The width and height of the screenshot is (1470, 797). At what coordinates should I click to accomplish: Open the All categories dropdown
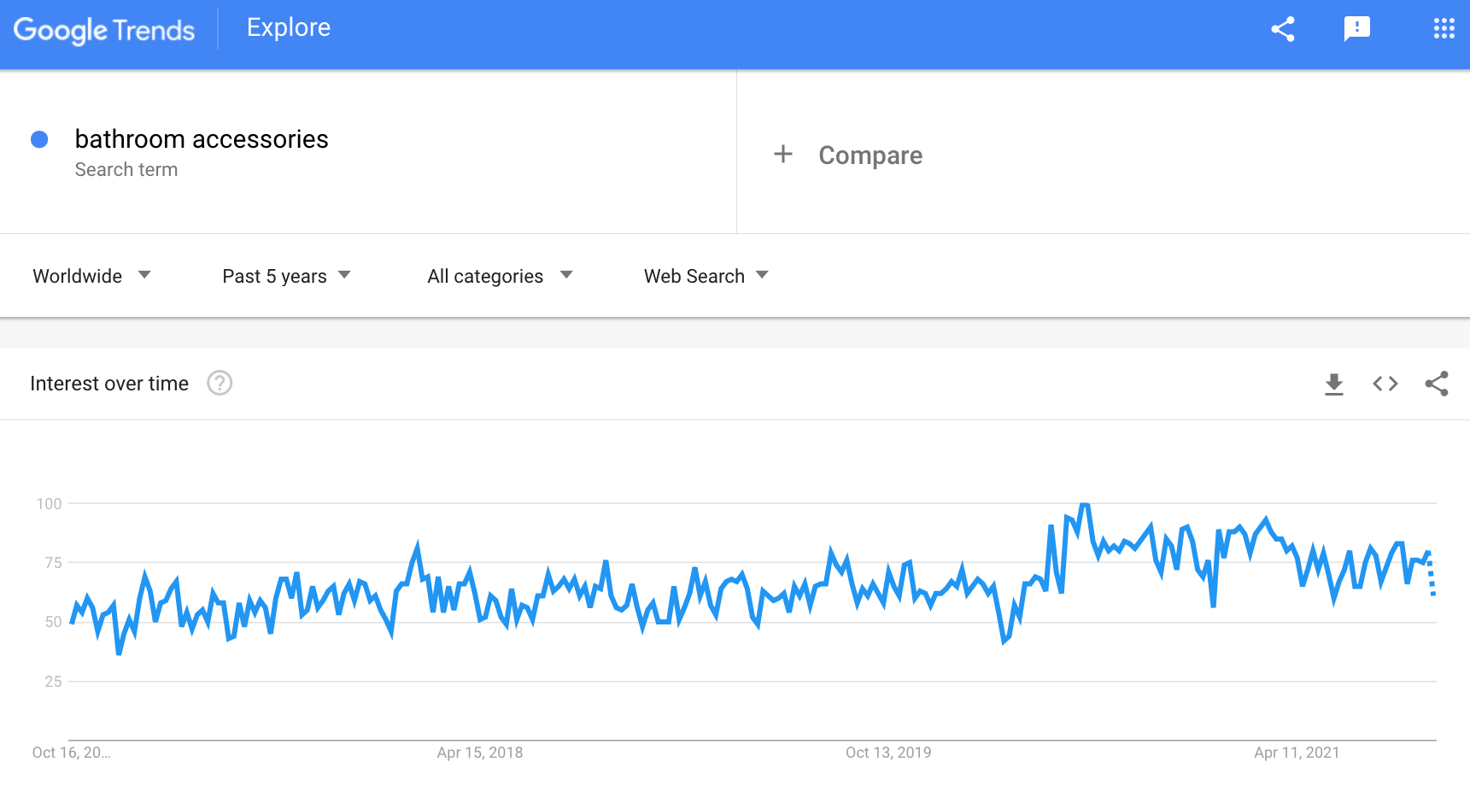coord(500,276)
